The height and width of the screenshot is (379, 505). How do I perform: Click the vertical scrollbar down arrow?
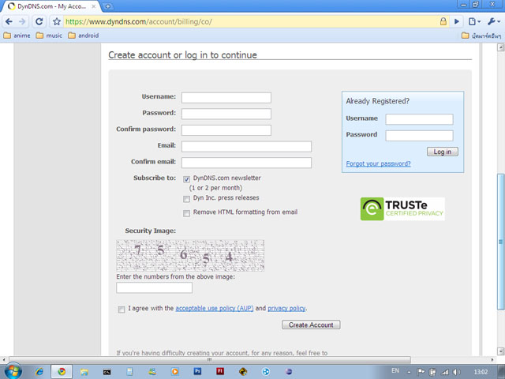point(500,351)
